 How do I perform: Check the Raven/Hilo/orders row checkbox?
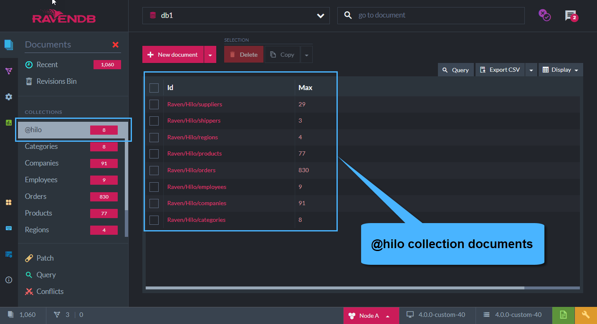pyautogui.click(x=154, y=170)
